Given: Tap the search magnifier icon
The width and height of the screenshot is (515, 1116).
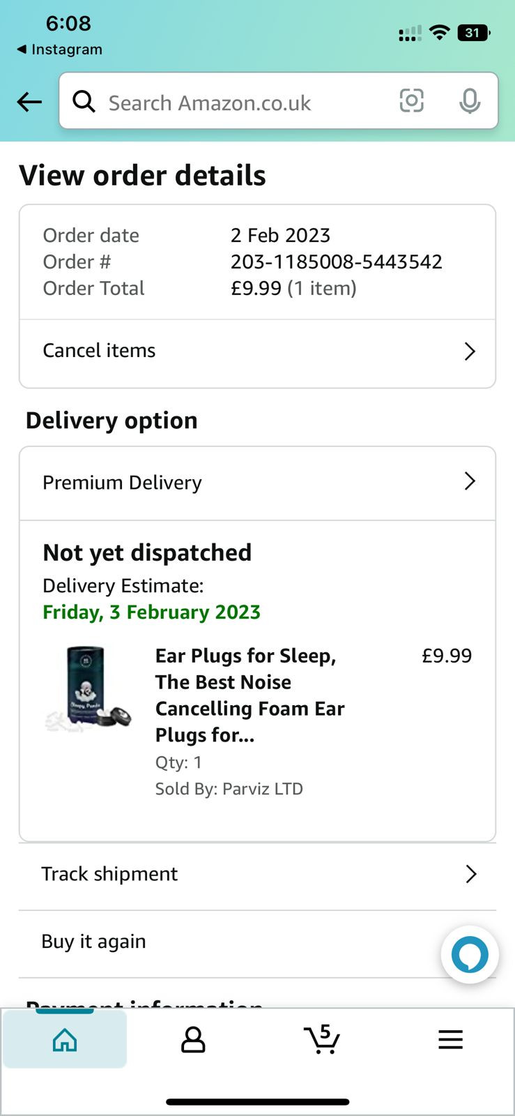Looking at the screenshot, I should tap(84, 102).
